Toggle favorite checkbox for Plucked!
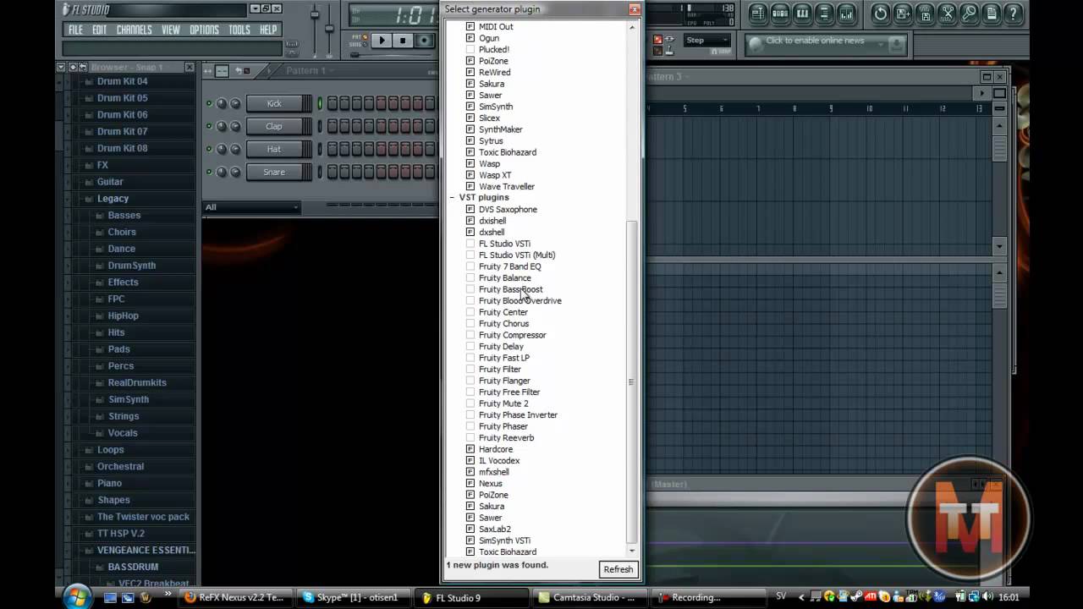 point(470,49)
